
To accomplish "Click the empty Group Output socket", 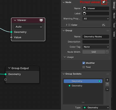I will 6,79.
